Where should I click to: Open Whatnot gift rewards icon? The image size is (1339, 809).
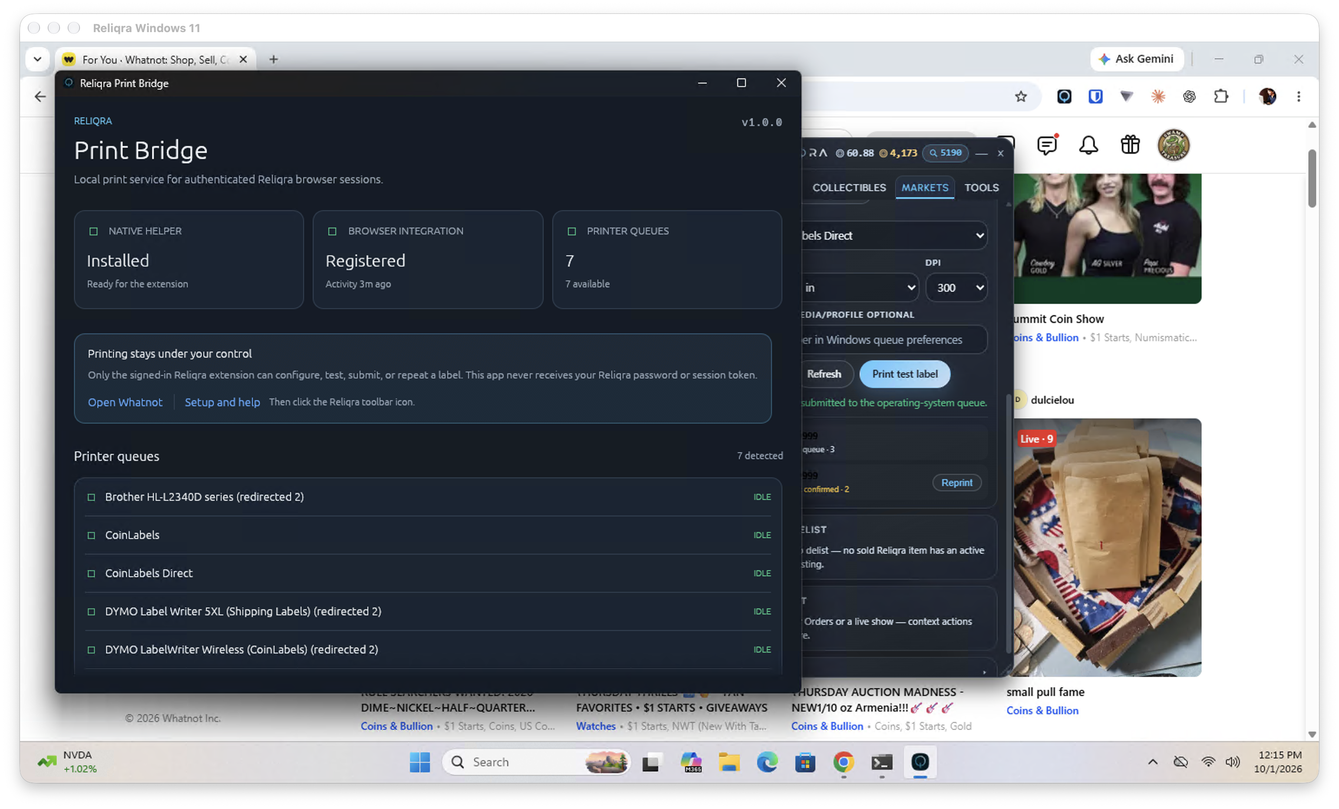pyautogui.click(x=1130, y=145)
